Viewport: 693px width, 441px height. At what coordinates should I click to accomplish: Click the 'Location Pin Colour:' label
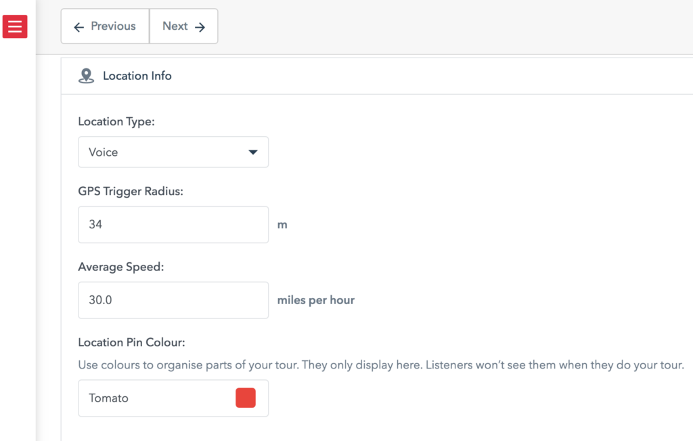click(x=132, y=342)
